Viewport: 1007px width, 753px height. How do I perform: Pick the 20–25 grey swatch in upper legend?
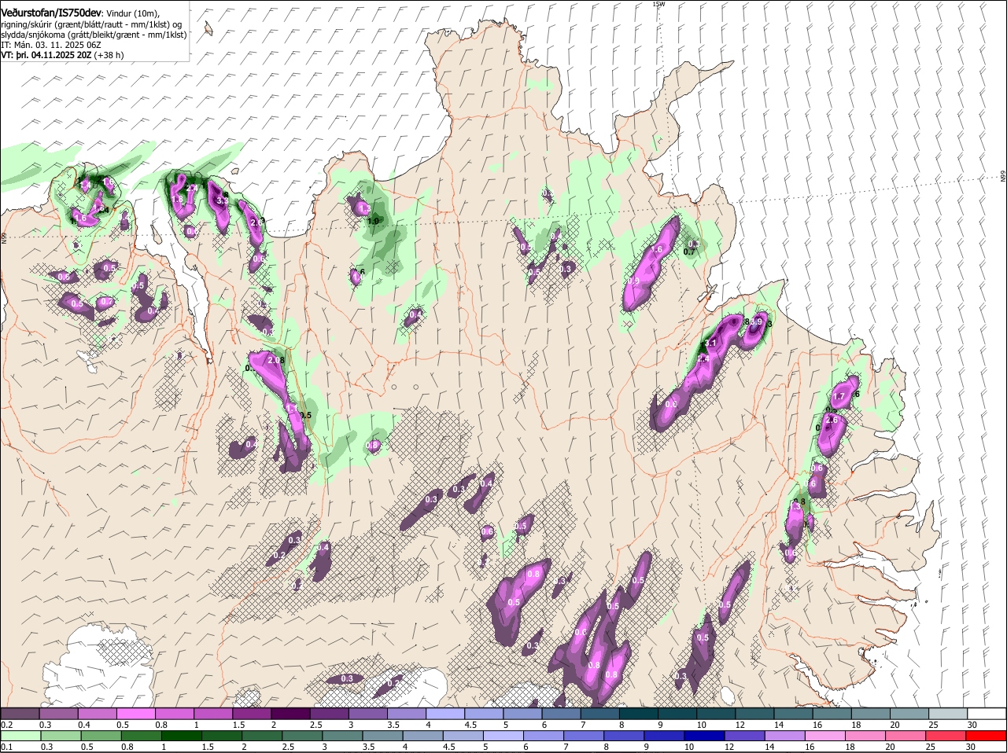point(909,713)
